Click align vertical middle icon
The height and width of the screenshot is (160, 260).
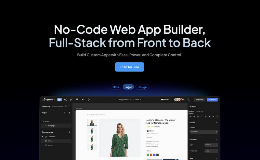(206, 117)
